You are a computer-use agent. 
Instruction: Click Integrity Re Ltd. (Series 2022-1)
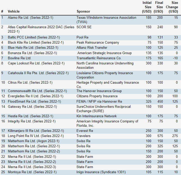(x=32, y=121)
